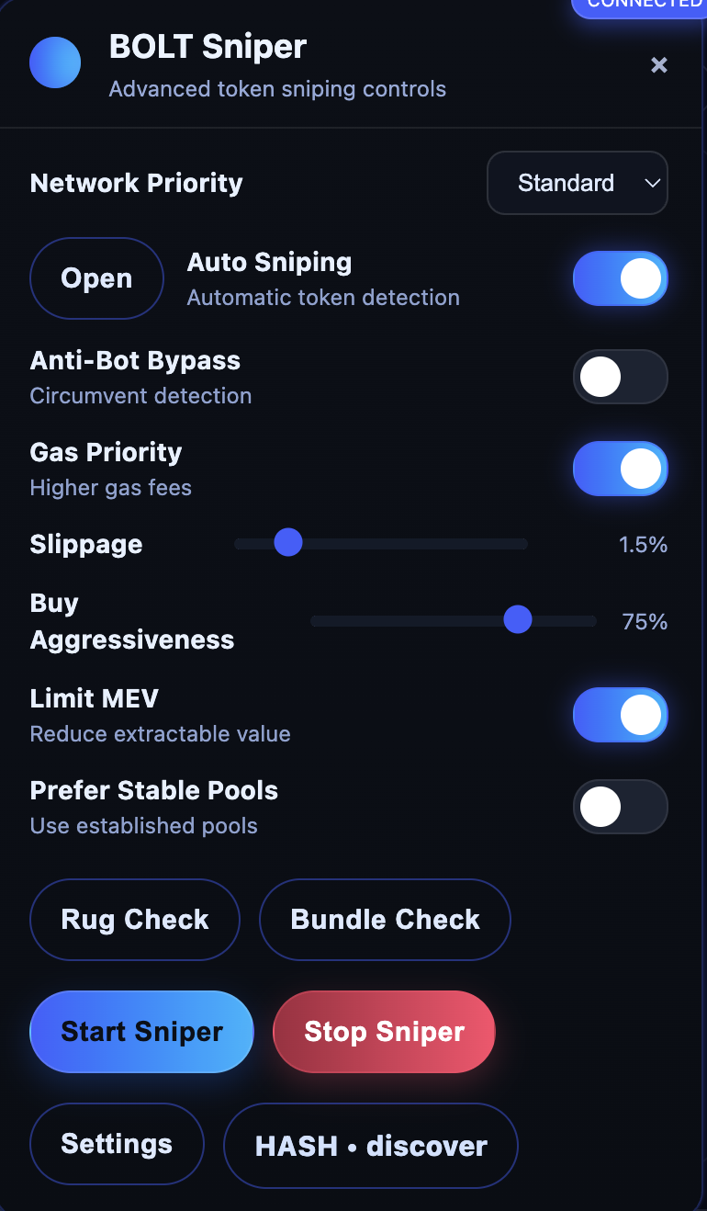Click the Slippage 1.5% value
707x1211 pixels.
[x=643, y=545]
